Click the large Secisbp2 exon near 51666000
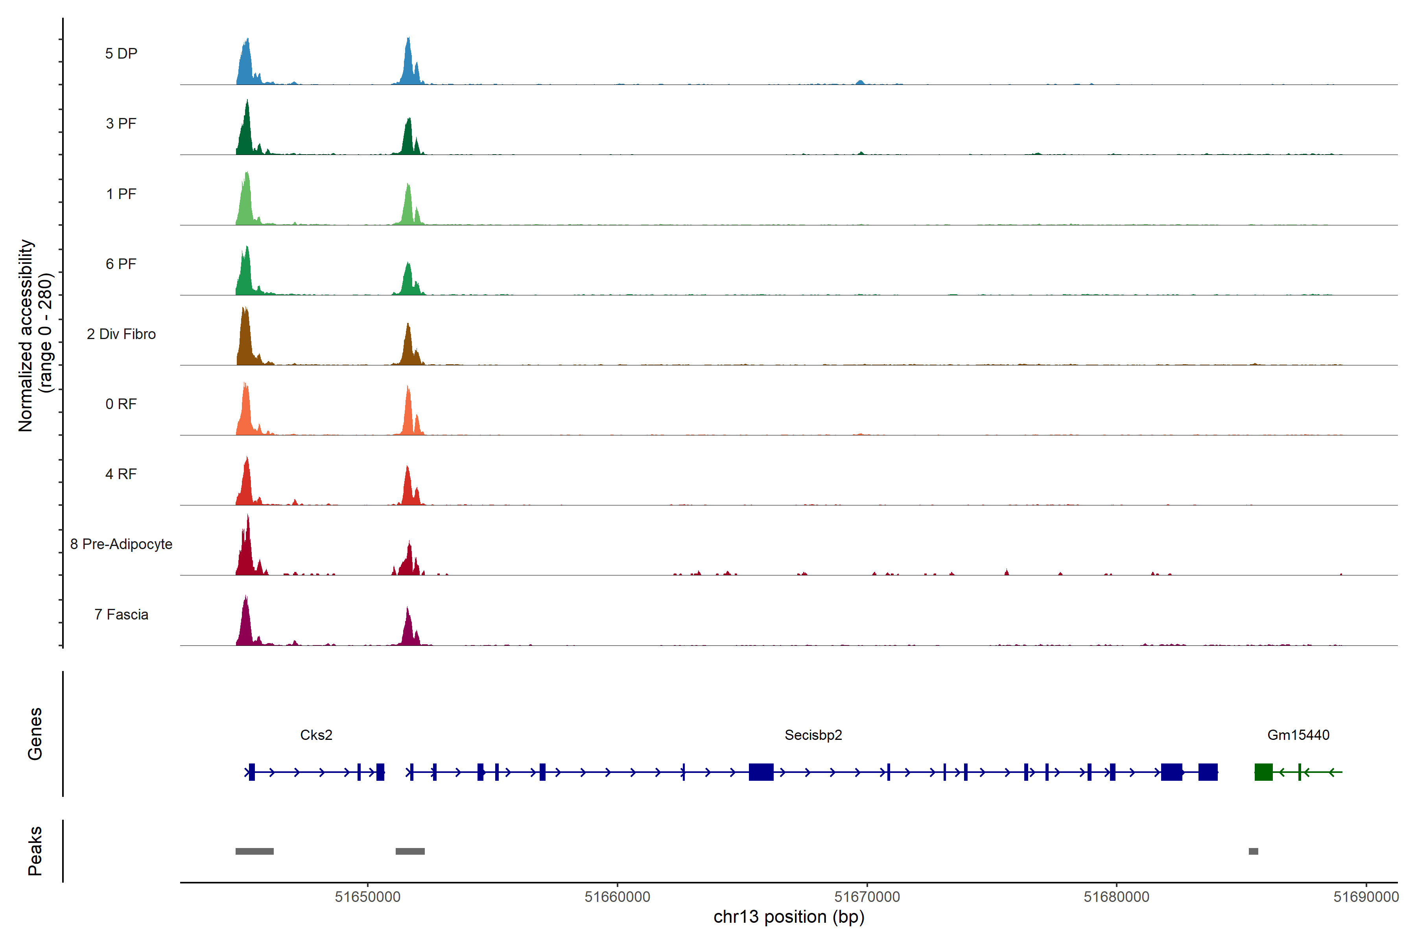This screenshot has width=1416, height=944. [761, 772]
